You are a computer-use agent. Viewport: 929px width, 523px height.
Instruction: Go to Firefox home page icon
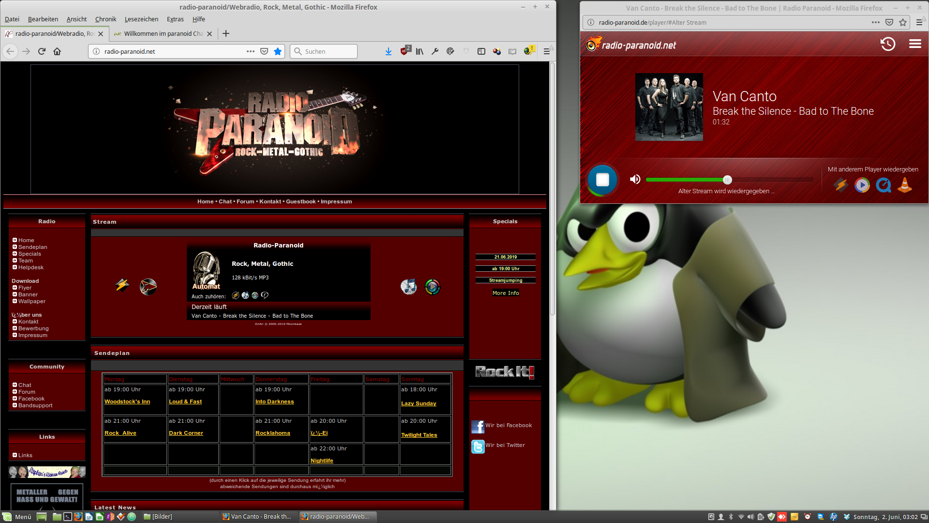point(57,51)
